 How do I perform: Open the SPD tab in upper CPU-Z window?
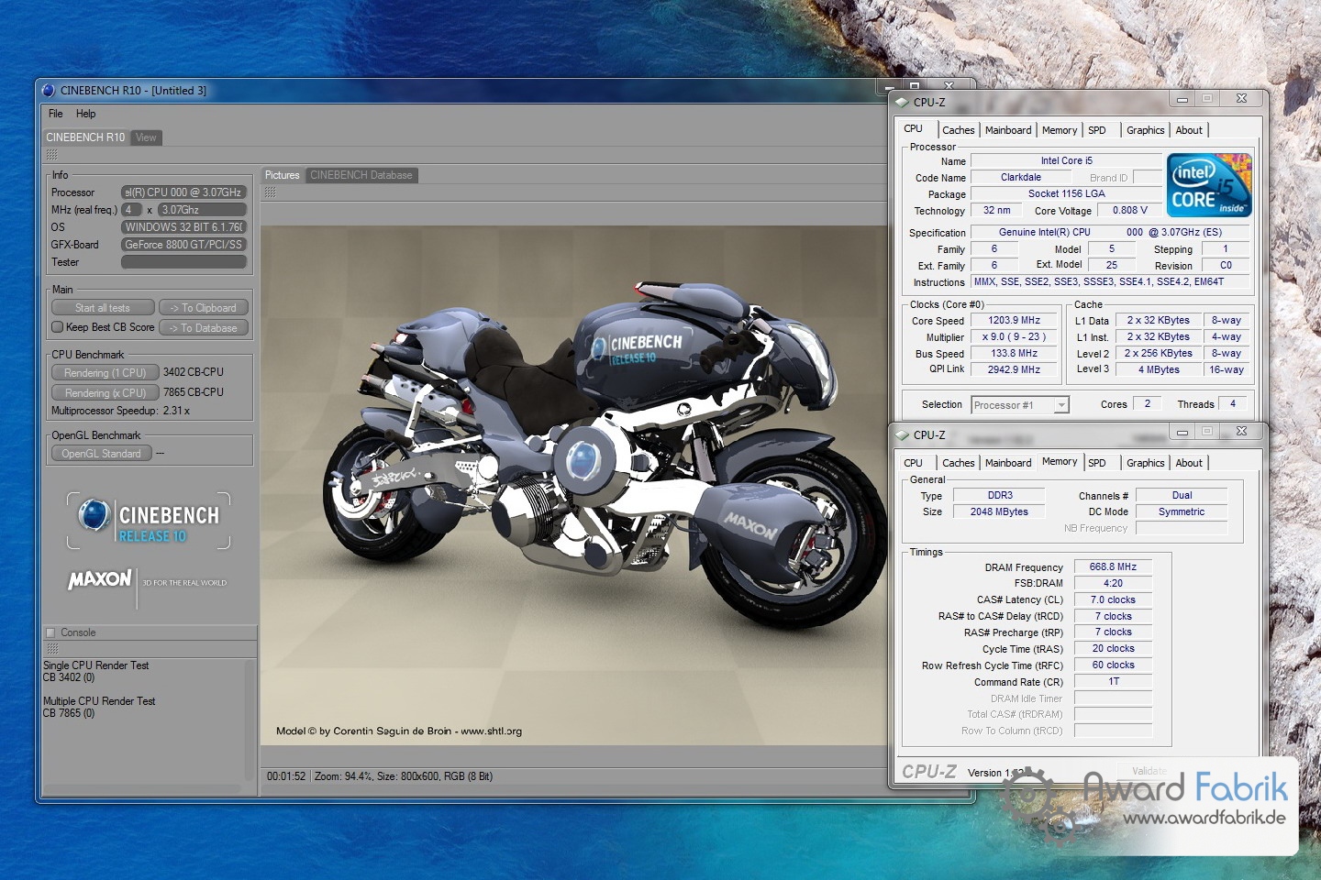tap(1097, 130)
